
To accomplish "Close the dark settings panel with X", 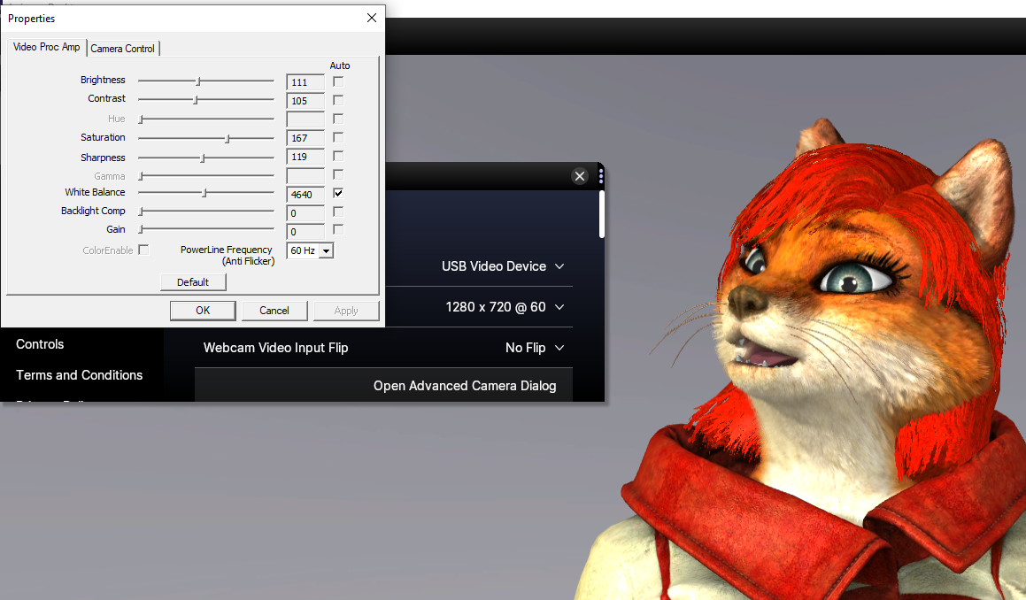I will (x=580, y=176).
